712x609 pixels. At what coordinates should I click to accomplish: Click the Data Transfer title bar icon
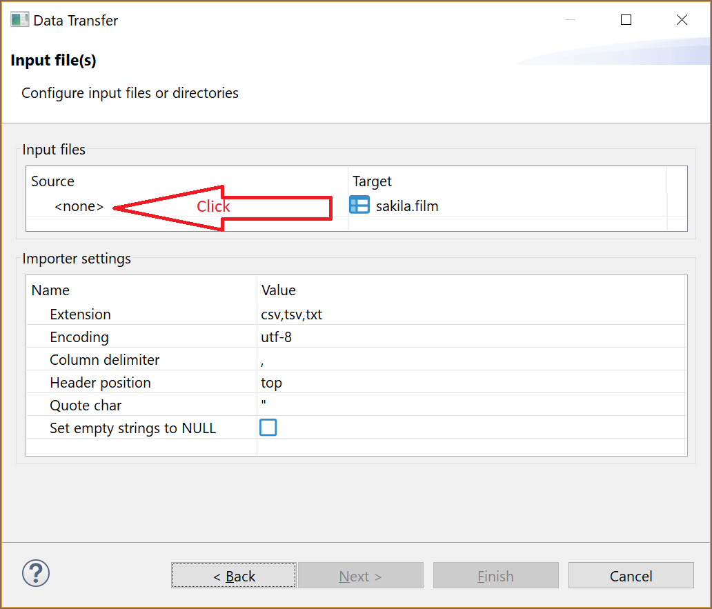pos(19,20)
